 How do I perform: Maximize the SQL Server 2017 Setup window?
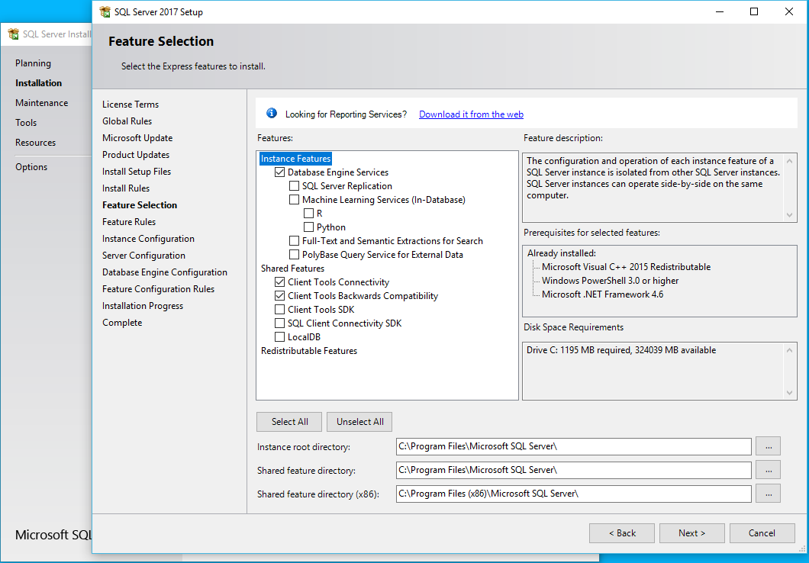754,11
